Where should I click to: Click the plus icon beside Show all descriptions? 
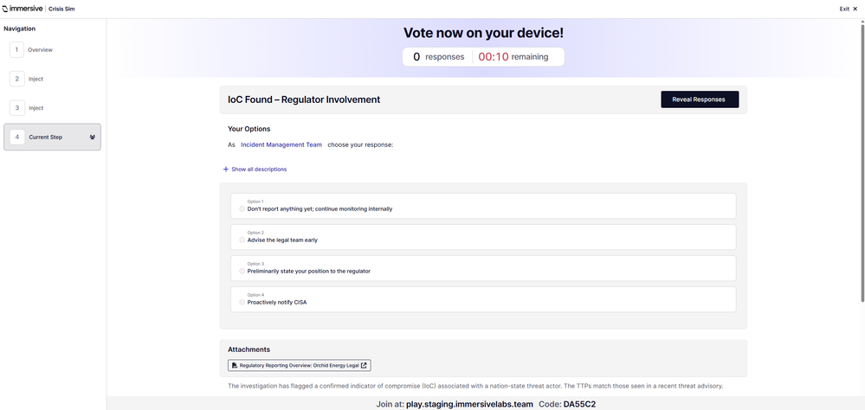226,170
